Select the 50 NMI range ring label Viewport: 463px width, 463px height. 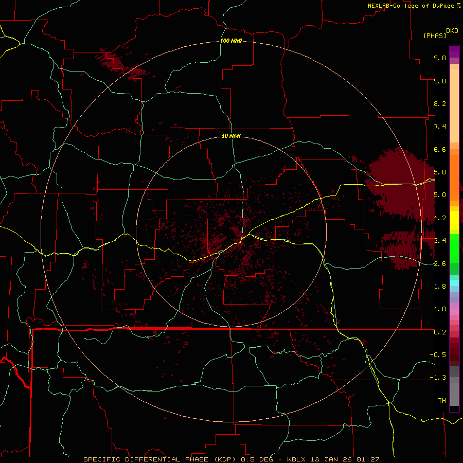pos(231,136)
